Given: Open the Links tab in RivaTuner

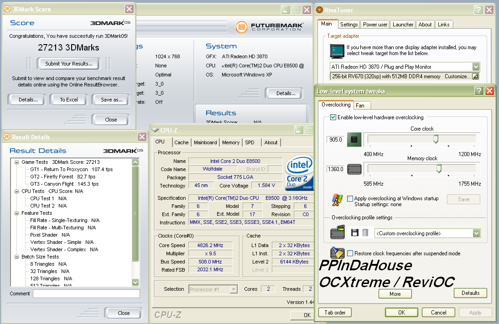Looking at the screenshot, I should pos(444,25).
